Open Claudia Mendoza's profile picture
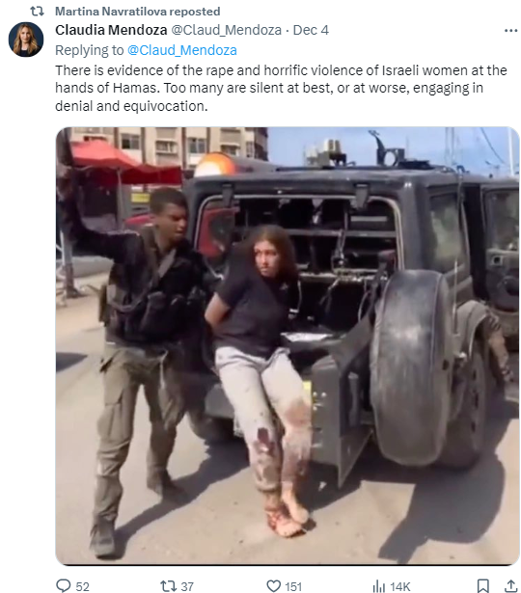Image resolution: width=521 pixels, height=593 pixels. [x=26, y=40]
